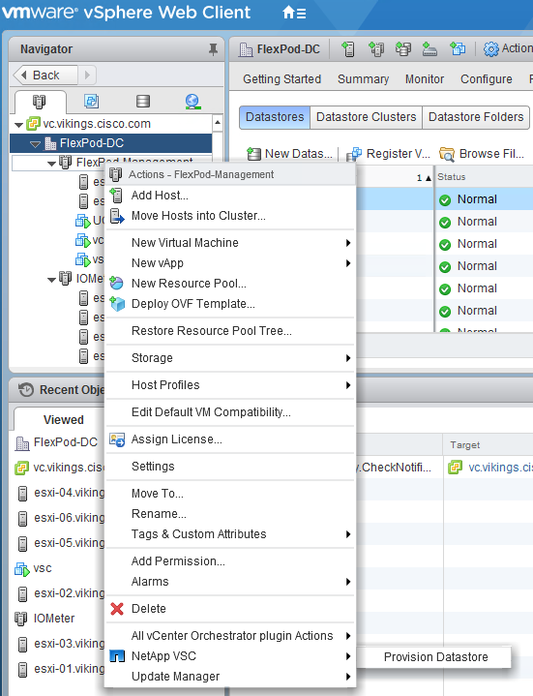Choose Edit Default VM Compatibility

pyautogui.click(x=230, y=412)
